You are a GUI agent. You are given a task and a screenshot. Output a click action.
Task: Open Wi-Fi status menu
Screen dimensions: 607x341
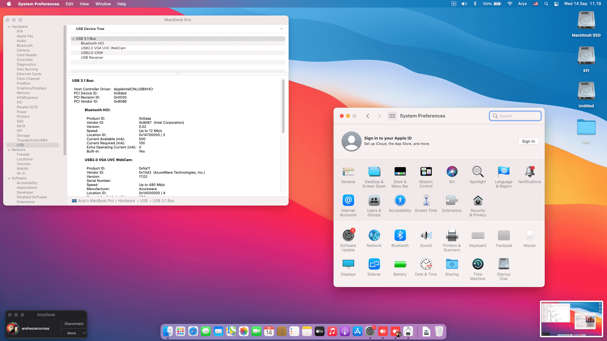click(510, 4)
